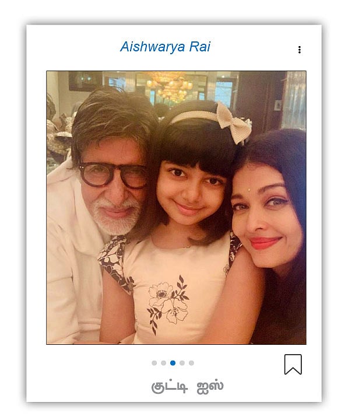
Task: Click the word ஐஸ் in the caption
Action: tap(210, 387)
